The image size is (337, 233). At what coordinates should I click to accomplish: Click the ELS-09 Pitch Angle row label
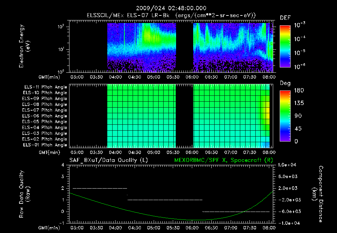coord(44,99)
